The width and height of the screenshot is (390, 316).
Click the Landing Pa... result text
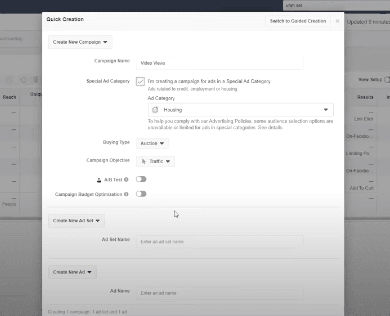pos(360,154)
